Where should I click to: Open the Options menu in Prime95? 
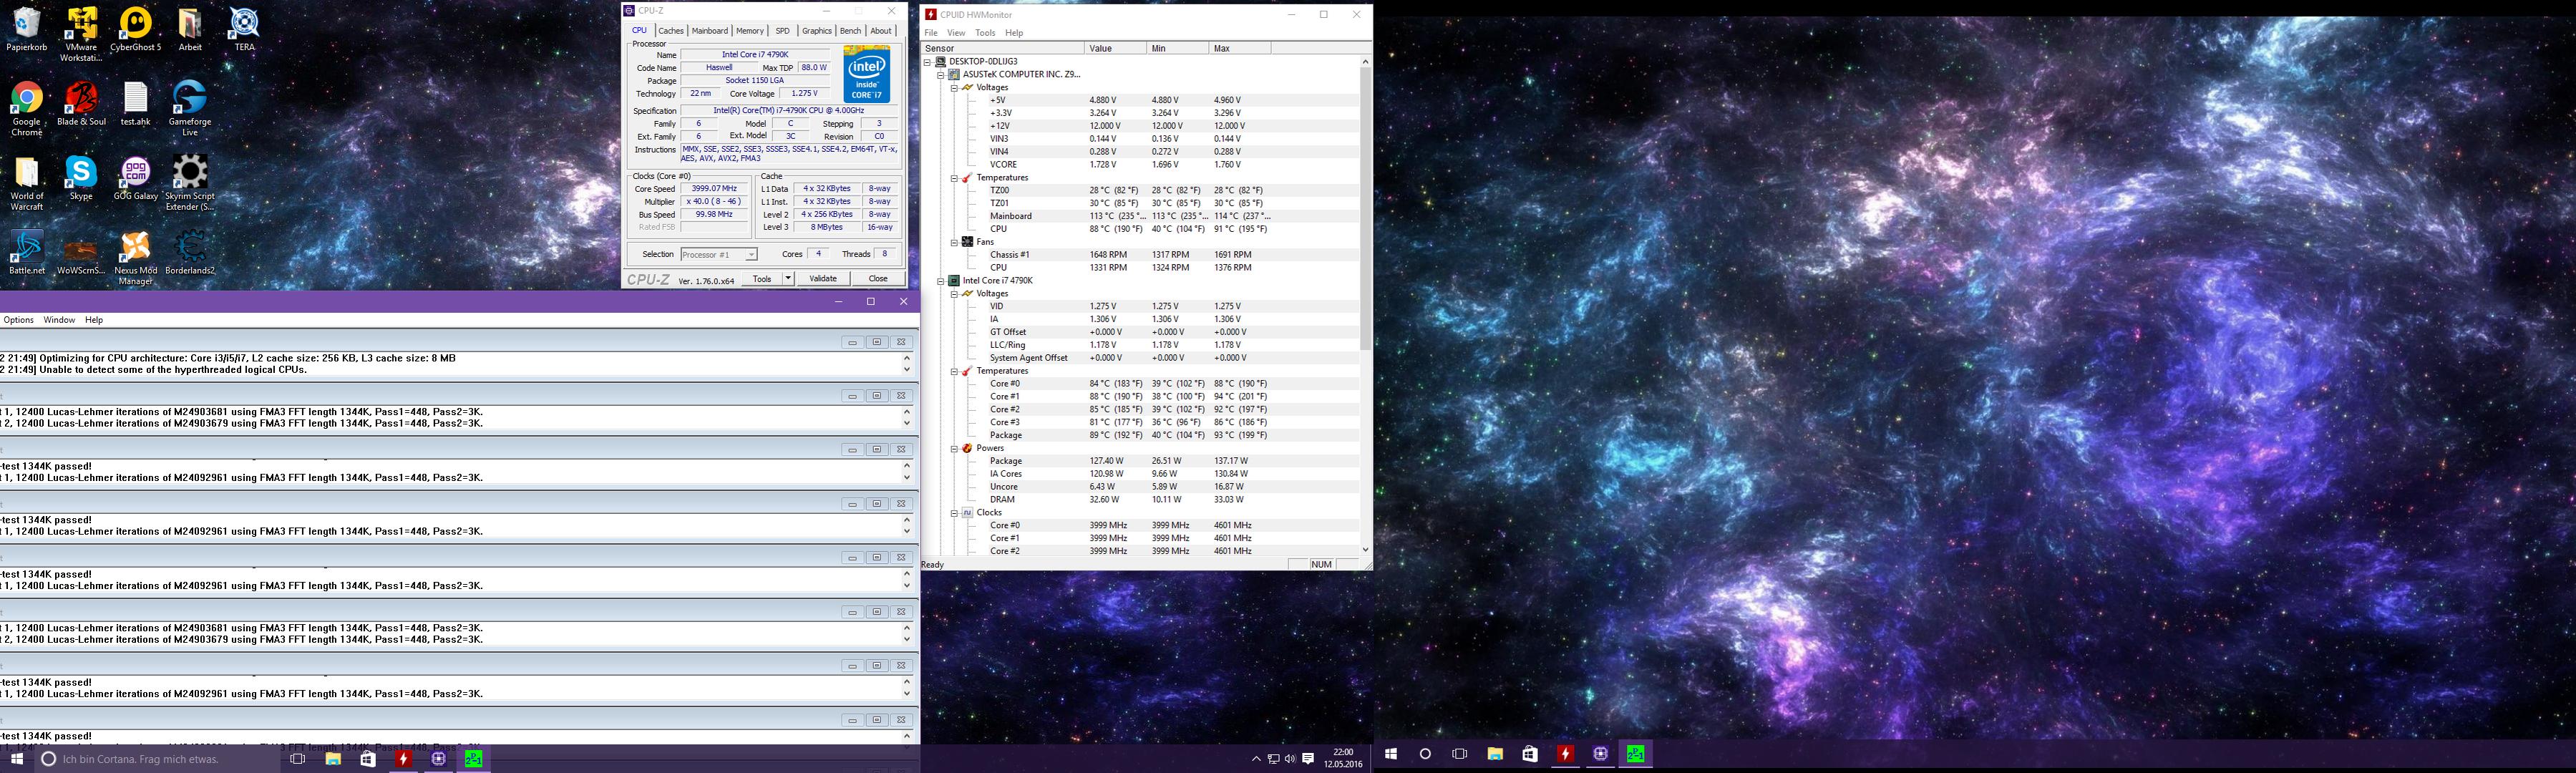18,320
